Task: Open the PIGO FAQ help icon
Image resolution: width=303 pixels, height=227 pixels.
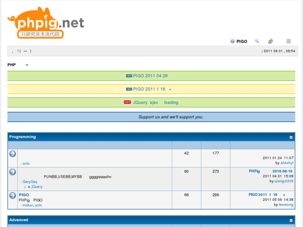Action: pos(232,41)
